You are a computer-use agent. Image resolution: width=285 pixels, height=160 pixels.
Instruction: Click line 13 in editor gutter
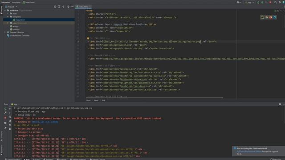(x=78, y=41)
